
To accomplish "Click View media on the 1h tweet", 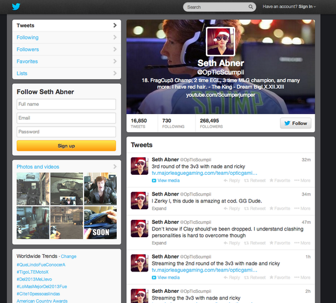I will pyautogui.click(x=166, y=278).
